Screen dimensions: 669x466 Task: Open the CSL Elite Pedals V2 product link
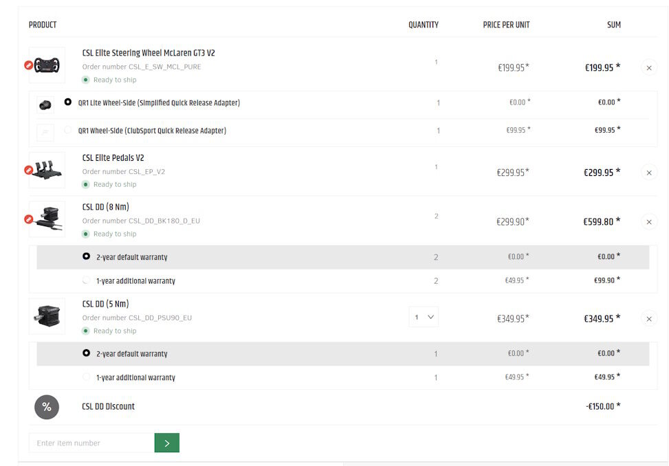pos(113,158)
